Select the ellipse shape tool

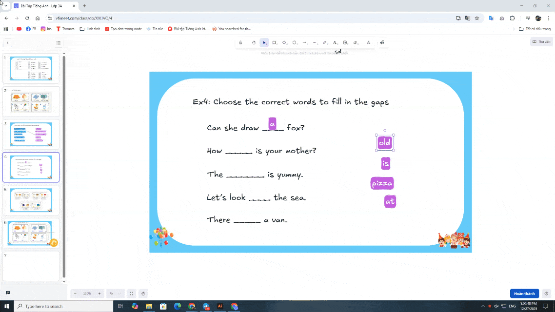click(x=295, y=43)
